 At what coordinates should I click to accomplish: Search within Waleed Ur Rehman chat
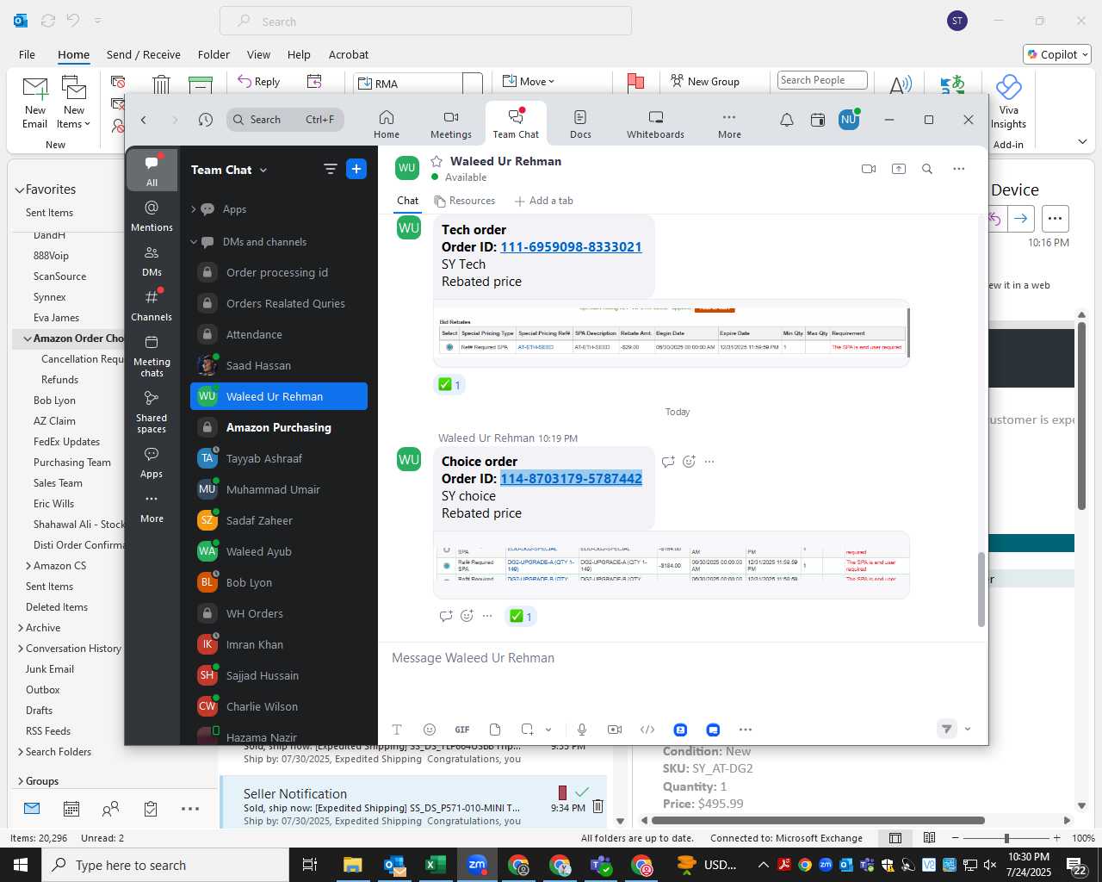927,169
